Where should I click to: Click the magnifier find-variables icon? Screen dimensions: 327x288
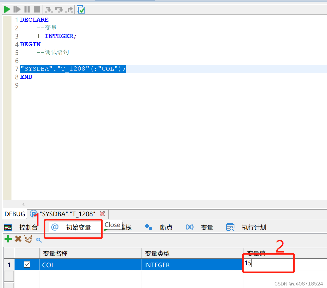(x=38, y=238)
